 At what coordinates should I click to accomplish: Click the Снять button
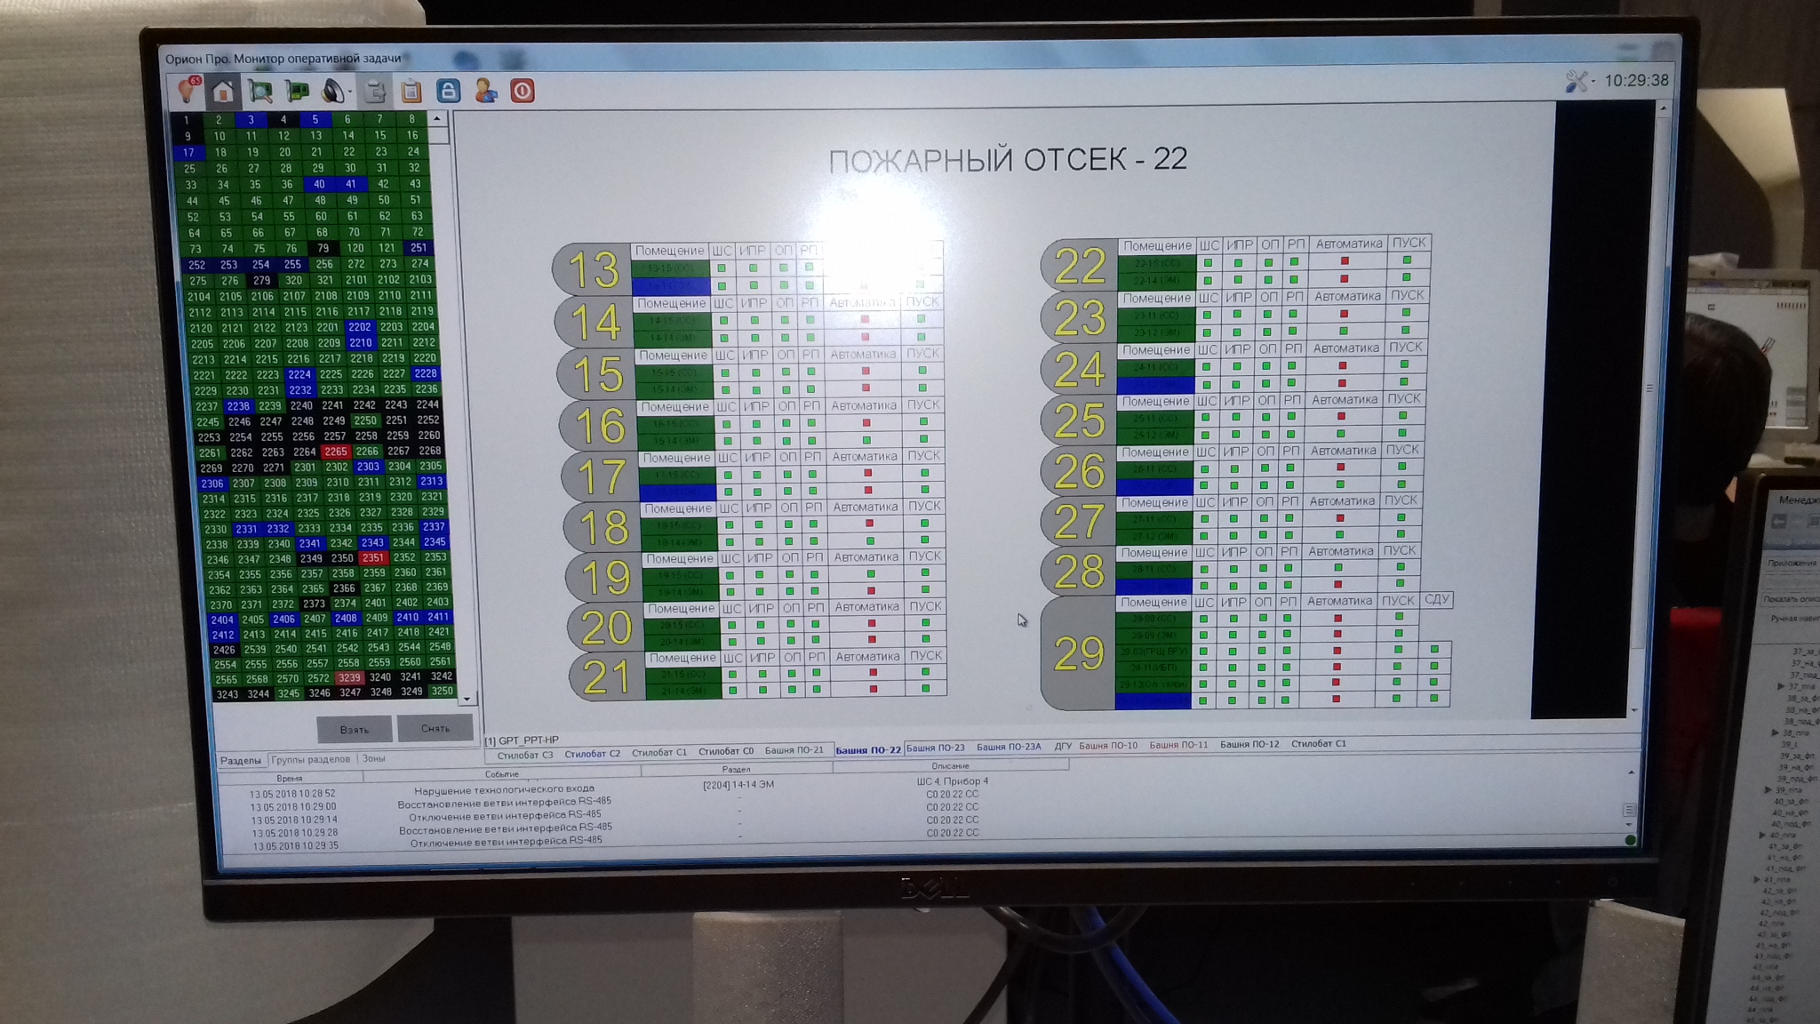(435, 728)
